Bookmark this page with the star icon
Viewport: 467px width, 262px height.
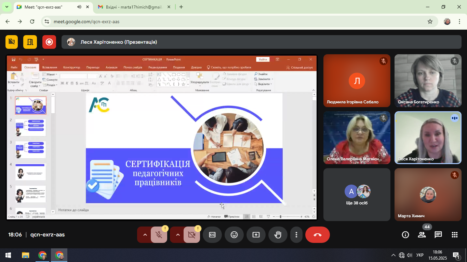click(x=430, y=21)
